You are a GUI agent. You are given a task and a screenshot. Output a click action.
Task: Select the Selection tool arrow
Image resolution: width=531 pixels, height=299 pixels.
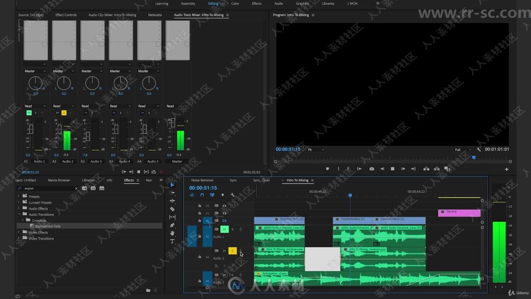click(x=173, y=185)
